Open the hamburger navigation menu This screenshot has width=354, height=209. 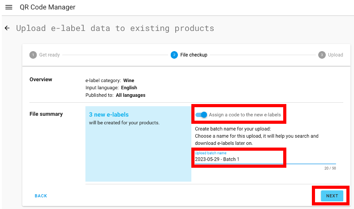(x=9, y=7)
